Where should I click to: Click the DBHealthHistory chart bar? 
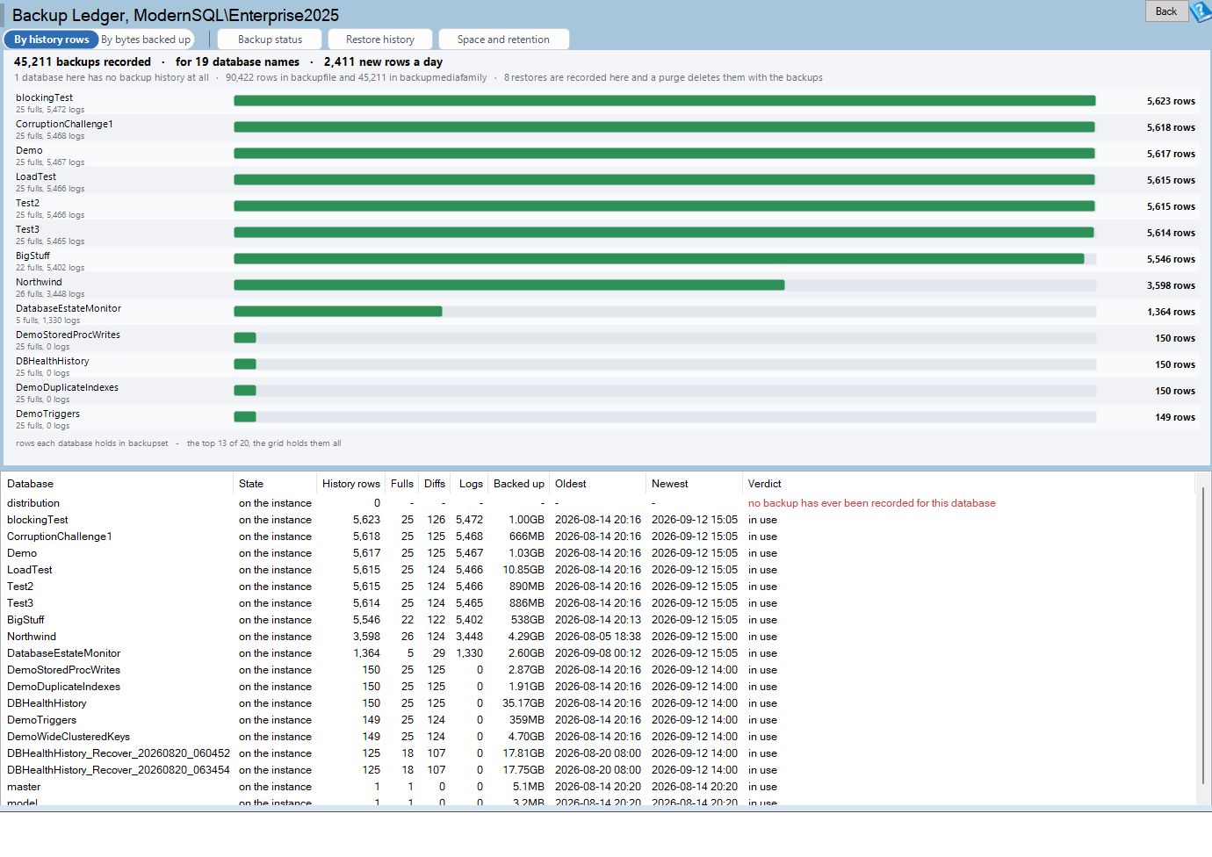(245, 364)
